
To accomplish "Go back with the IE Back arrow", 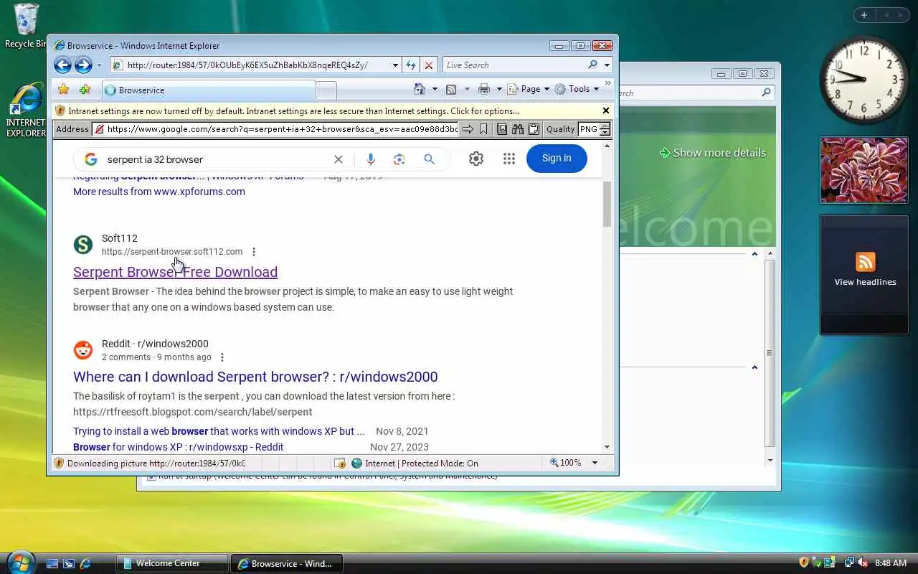I will pyautogui.click(x=62, y=65).
